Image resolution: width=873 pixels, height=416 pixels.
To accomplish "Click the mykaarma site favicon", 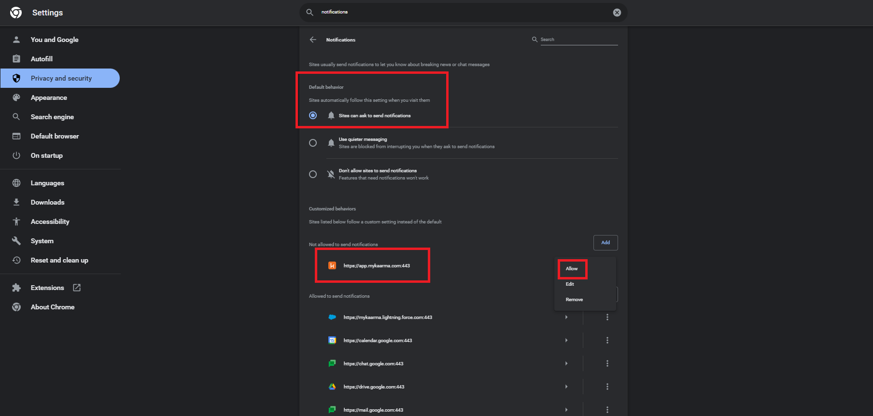I will (332, 265).
